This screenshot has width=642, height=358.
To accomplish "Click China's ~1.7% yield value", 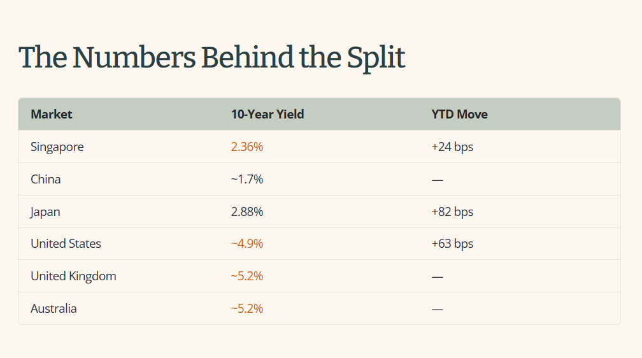I will tap(247, 179).
